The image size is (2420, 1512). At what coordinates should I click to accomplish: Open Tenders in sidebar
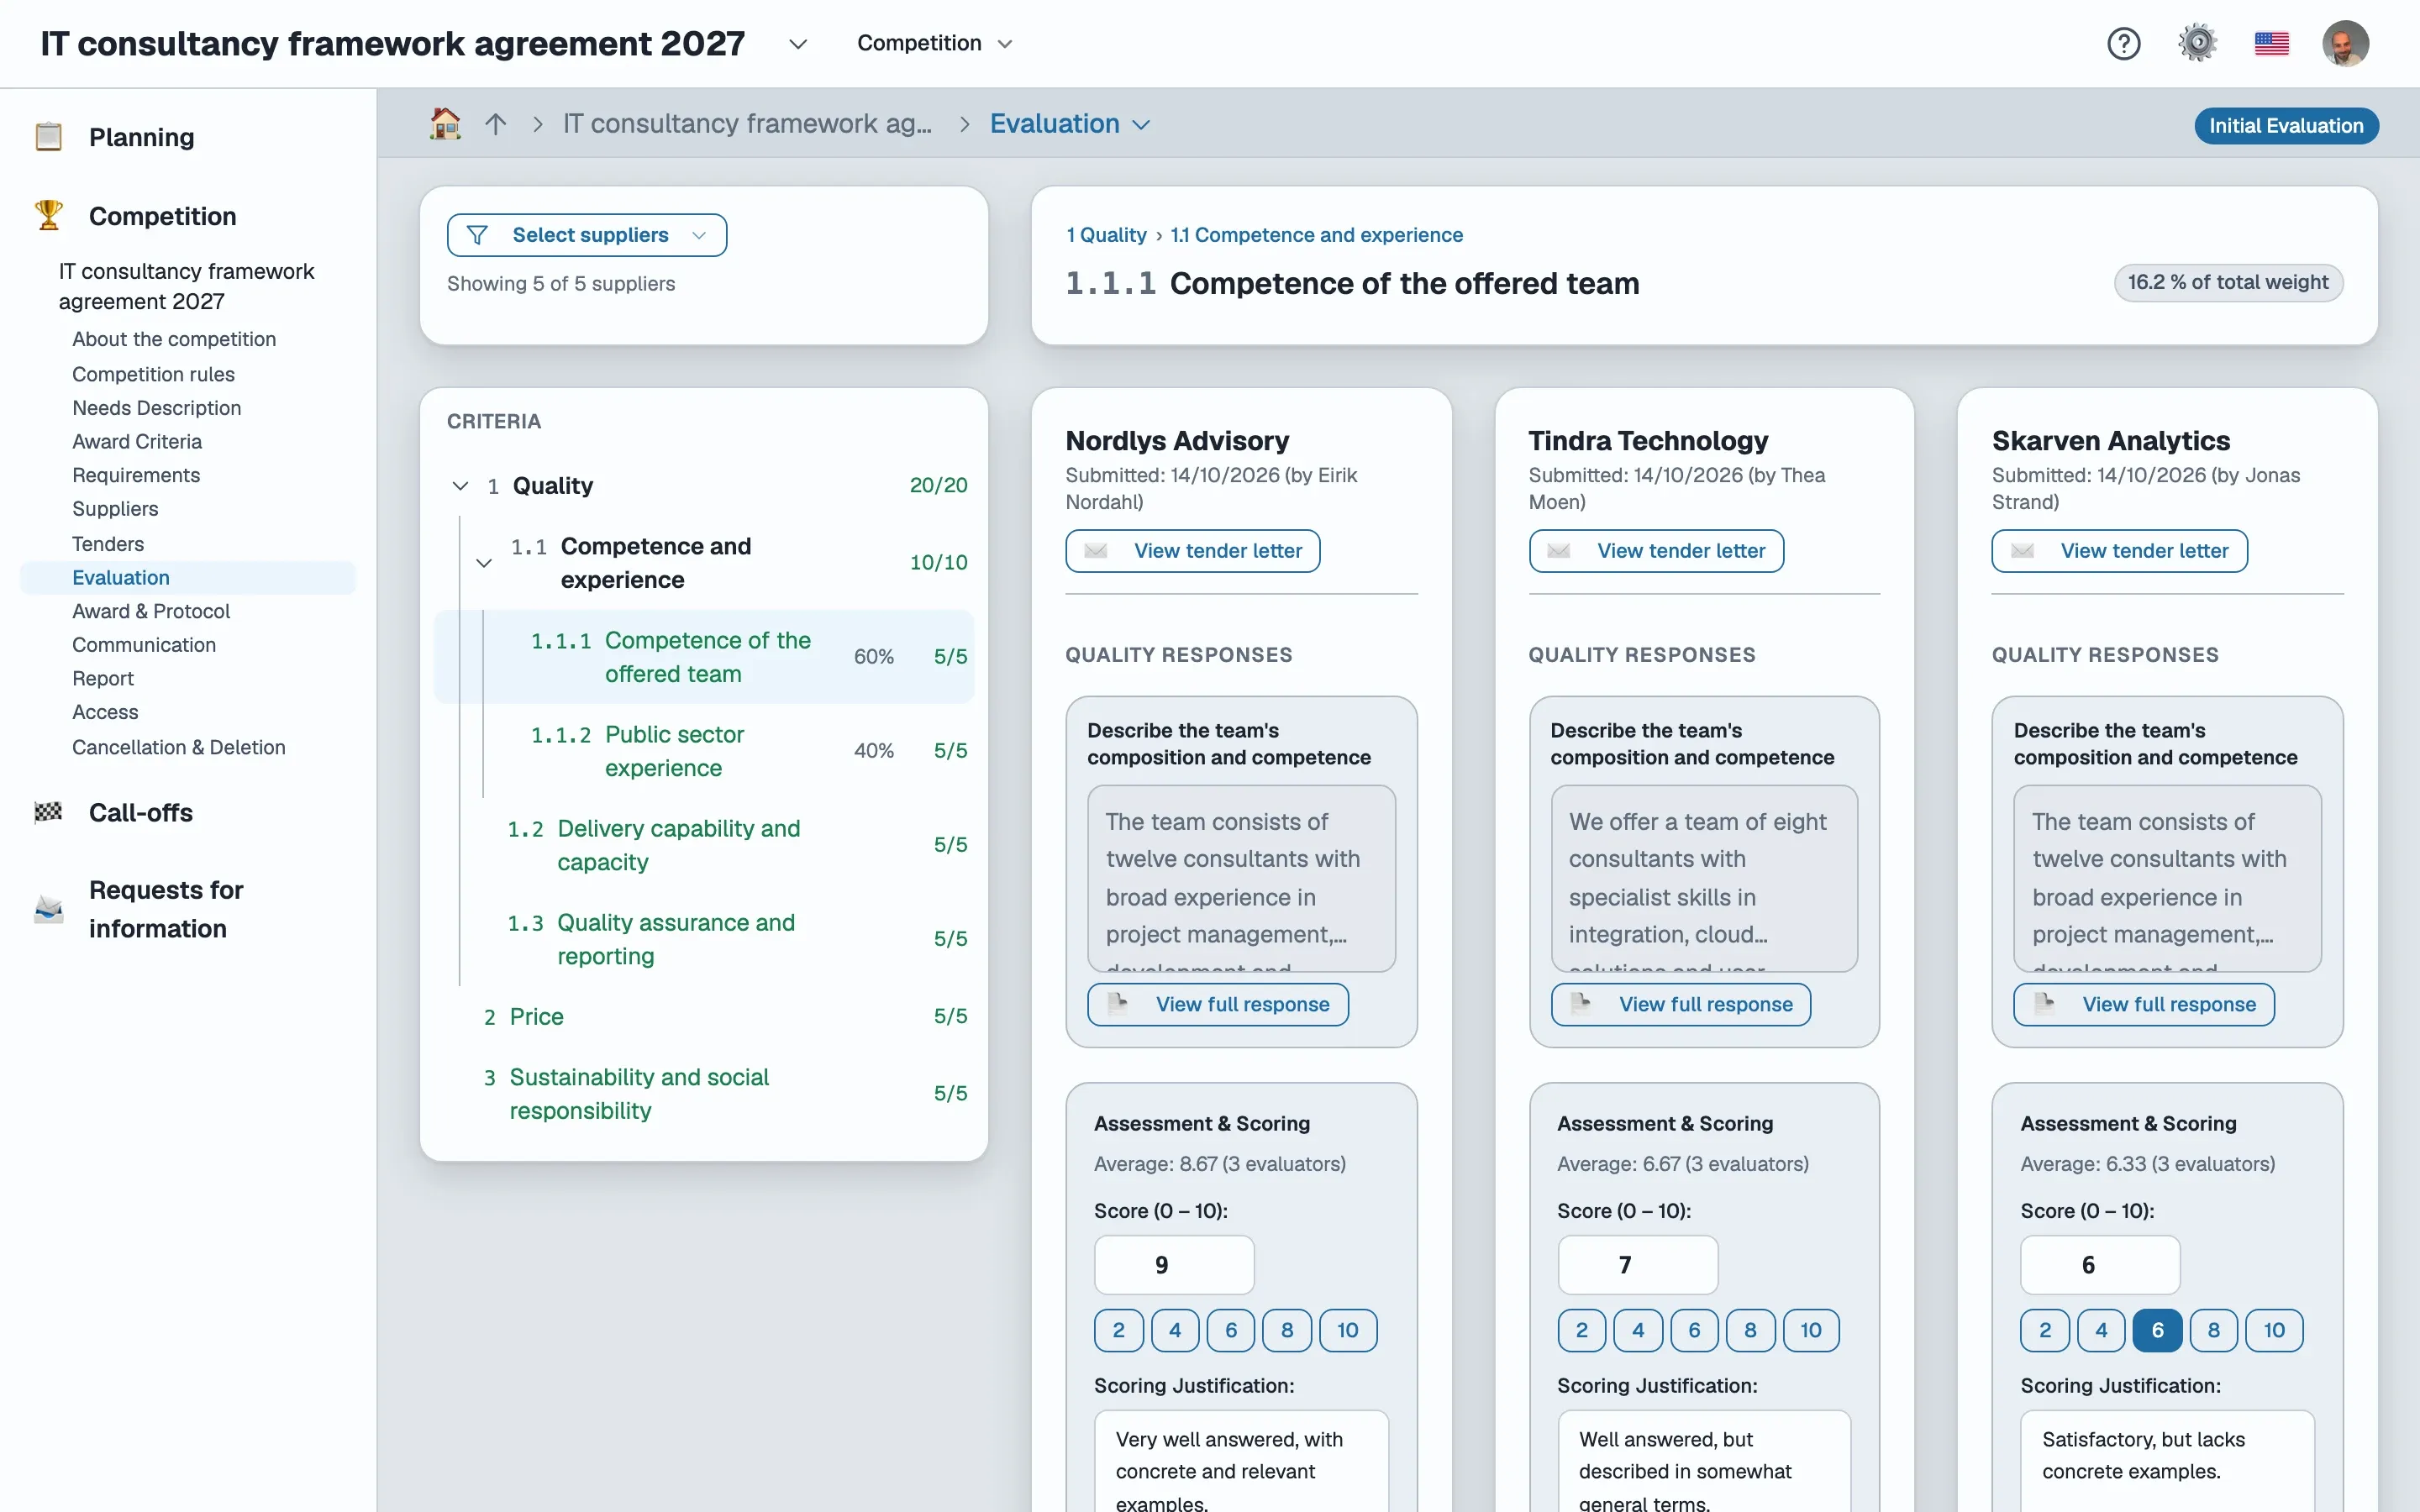click(x=108, y=544)
